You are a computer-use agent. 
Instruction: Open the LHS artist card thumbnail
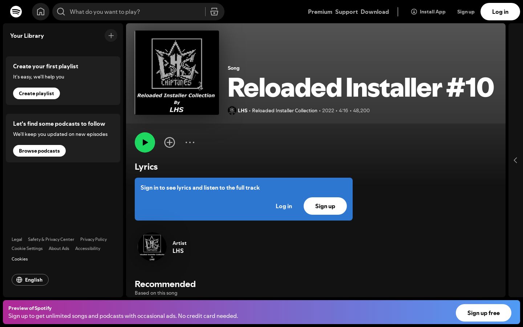click(x=152, y=247)
